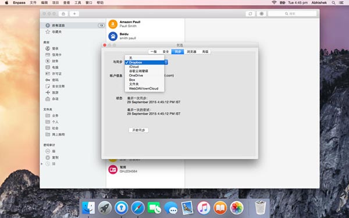Viewport: 349px width, 218px height.
Task: Open the Apple menu
Action: point(6,3)
